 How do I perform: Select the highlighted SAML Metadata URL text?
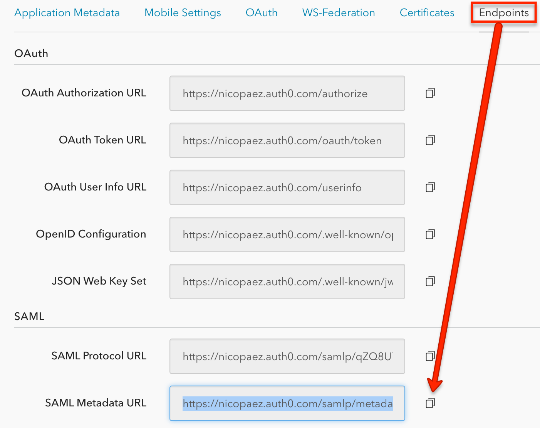pyautogui.click(x=287, y=403)
